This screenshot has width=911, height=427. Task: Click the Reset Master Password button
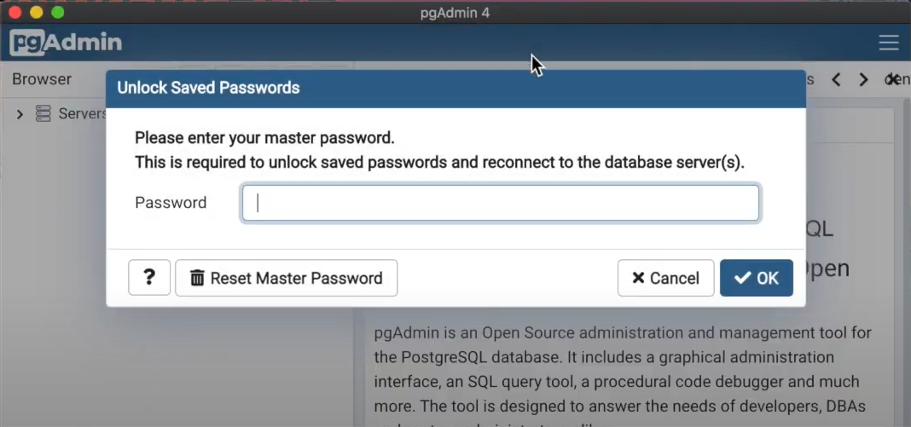click(x=287, y=278)
